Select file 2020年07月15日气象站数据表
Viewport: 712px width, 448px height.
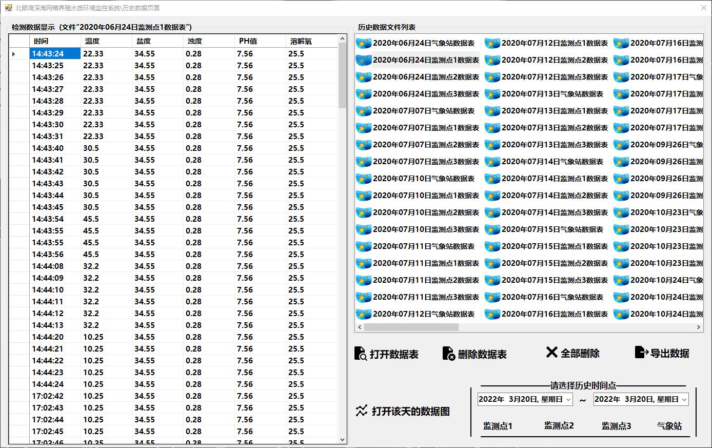(x=552, y=229)
